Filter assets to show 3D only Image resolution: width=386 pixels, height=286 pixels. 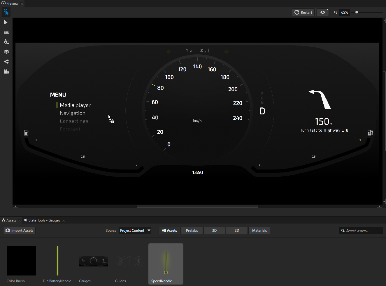point(214,231)
